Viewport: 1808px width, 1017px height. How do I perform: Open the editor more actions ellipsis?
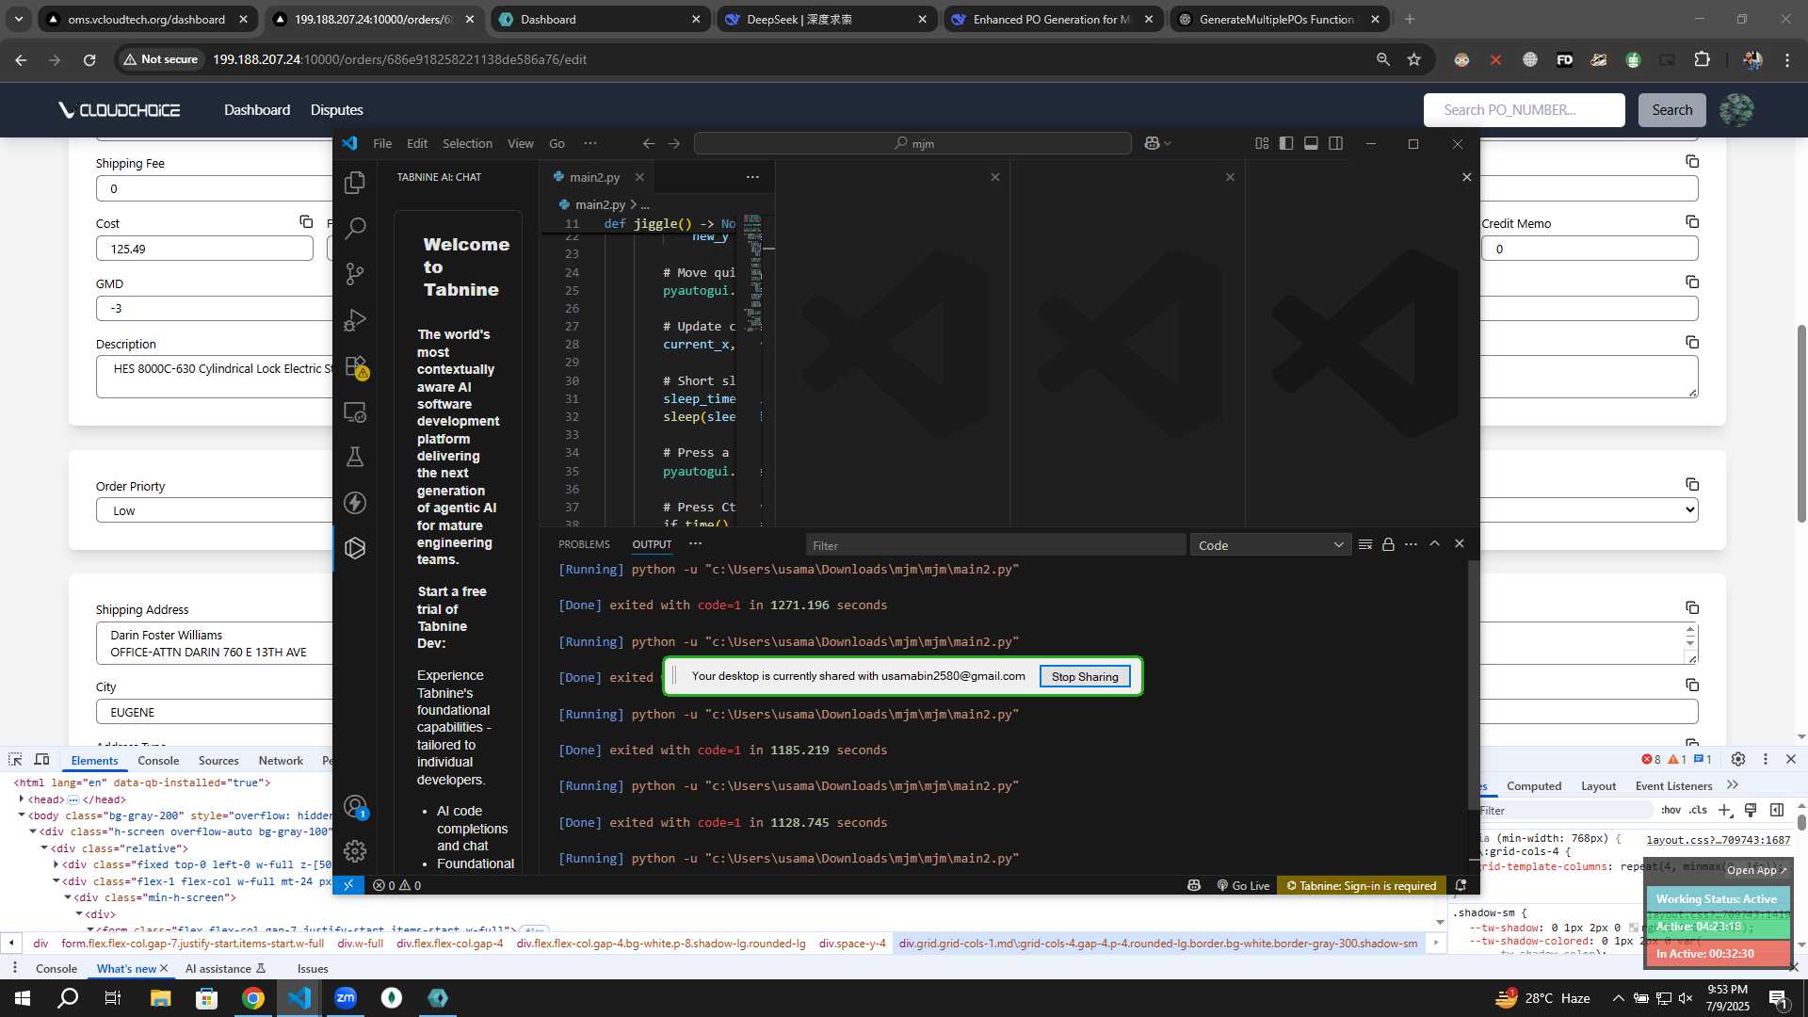(752, 177)
